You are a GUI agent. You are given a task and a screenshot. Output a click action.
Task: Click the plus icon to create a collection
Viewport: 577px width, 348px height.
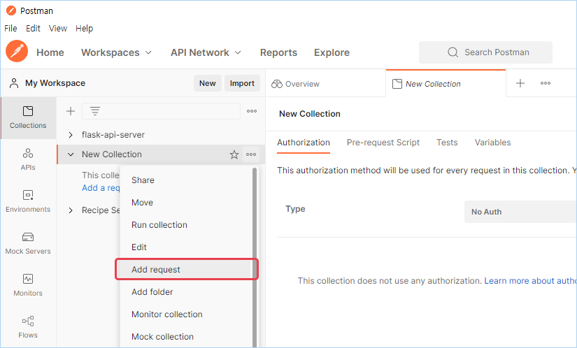tap(70, 111)
